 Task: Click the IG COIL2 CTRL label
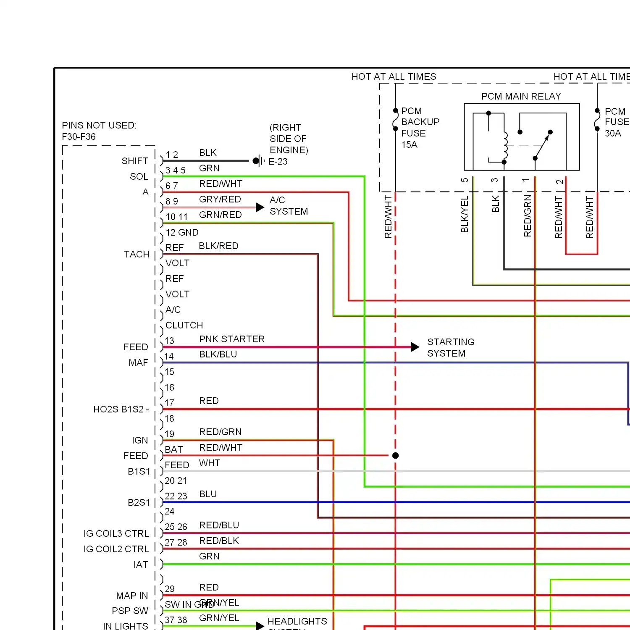(x=116, y=549)
